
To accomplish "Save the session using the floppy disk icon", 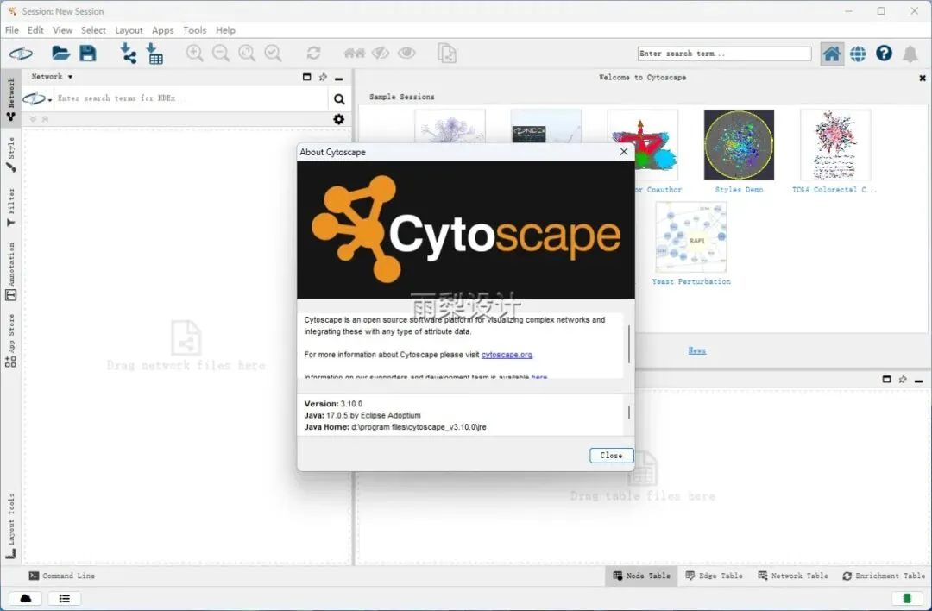I will tap(88, 54).
